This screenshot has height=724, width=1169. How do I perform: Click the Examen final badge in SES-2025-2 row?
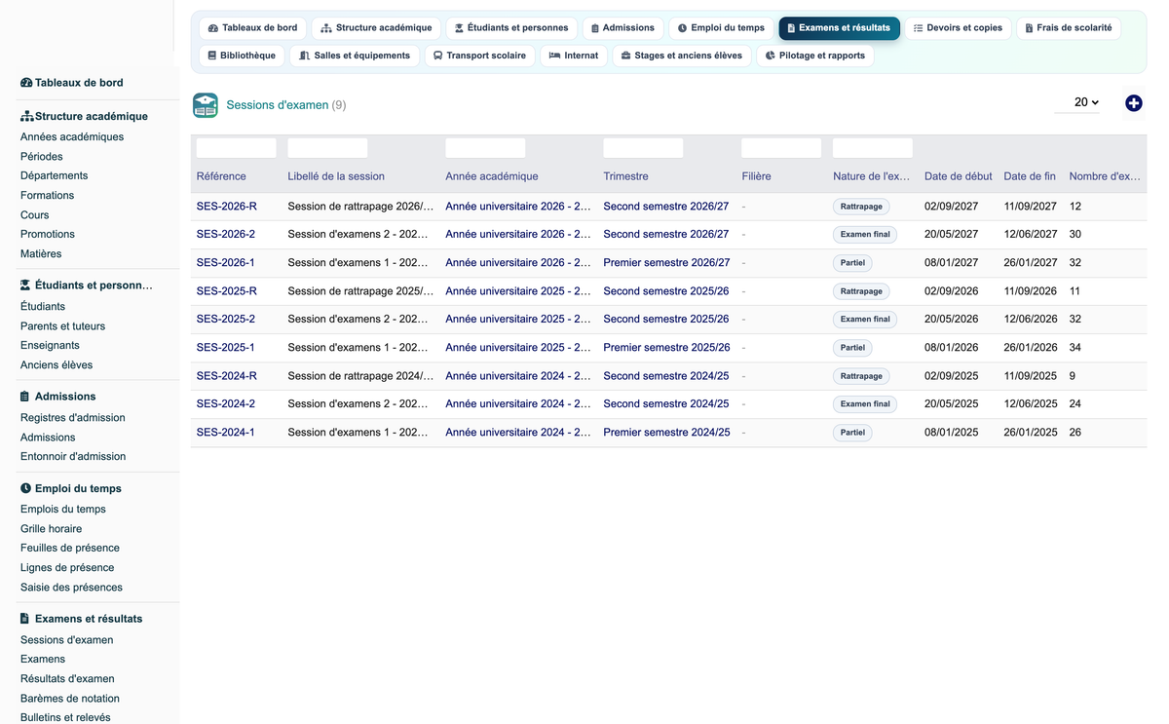(x=865, y=319)
